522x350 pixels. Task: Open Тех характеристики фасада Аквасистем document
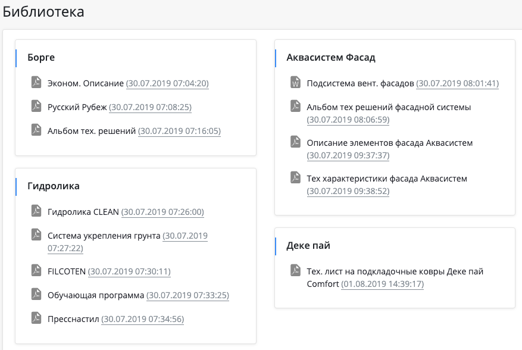click(387, 179)
